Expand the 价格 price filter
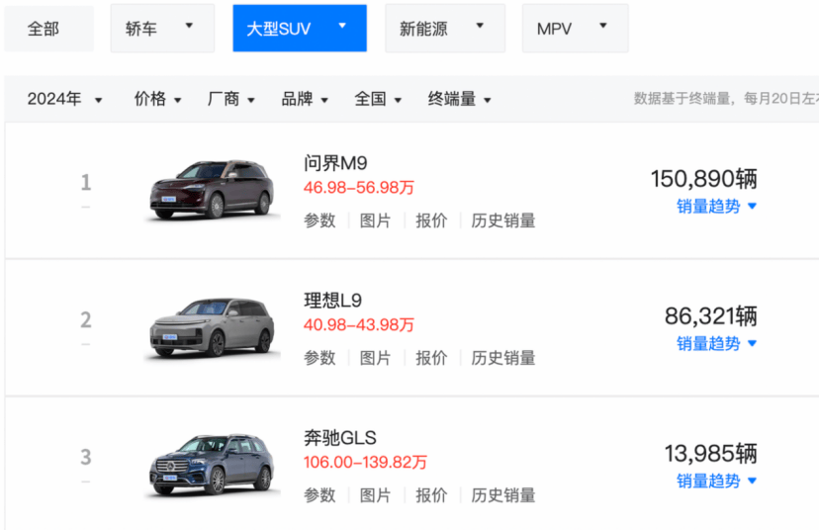Image resolution: width=819 pixels, height=530 pixels. click(158, 99)
